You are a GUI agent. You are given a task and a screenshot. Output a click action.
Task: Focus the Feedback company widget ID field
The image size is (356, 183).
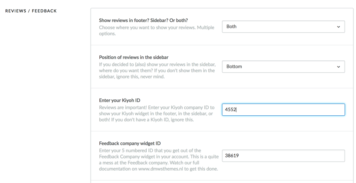(x=283, y=156)
